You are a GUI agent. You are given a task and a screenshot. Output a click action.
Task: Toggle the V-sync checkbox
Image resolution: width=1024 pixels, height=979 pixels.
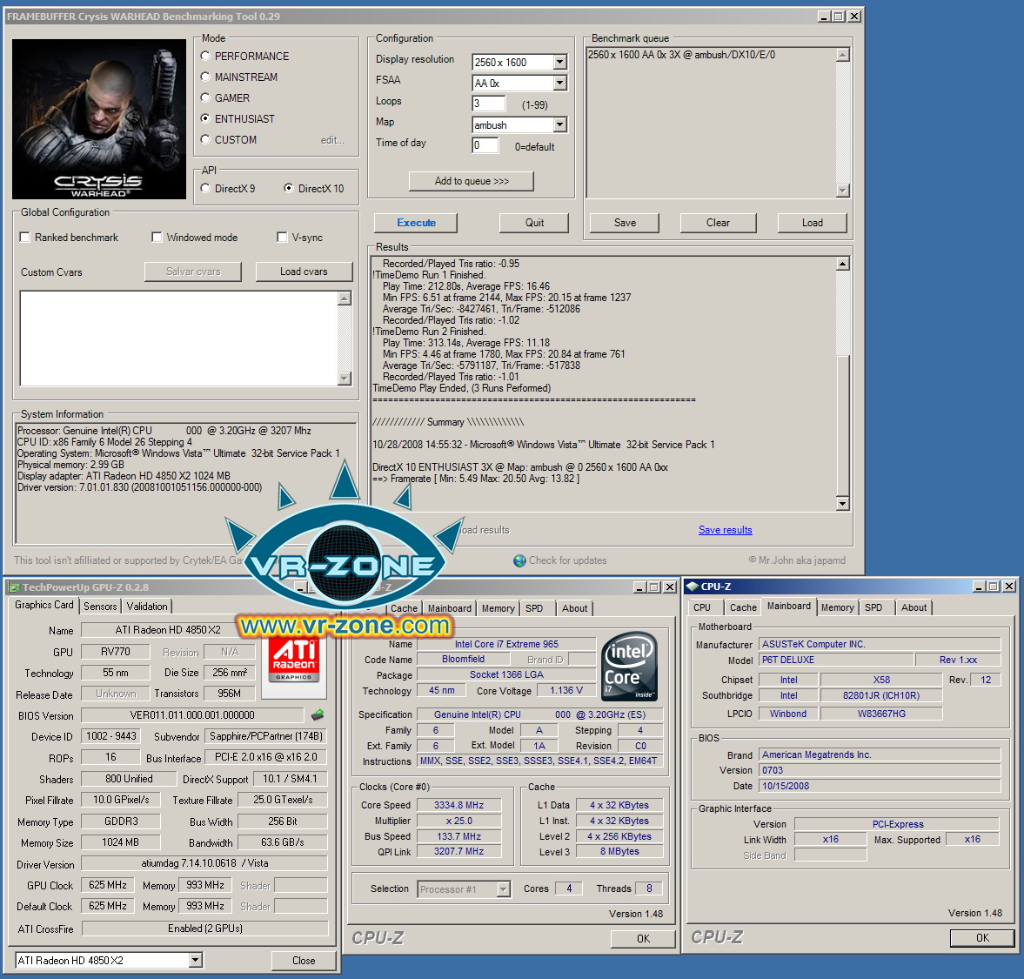(x=282, y=237)
